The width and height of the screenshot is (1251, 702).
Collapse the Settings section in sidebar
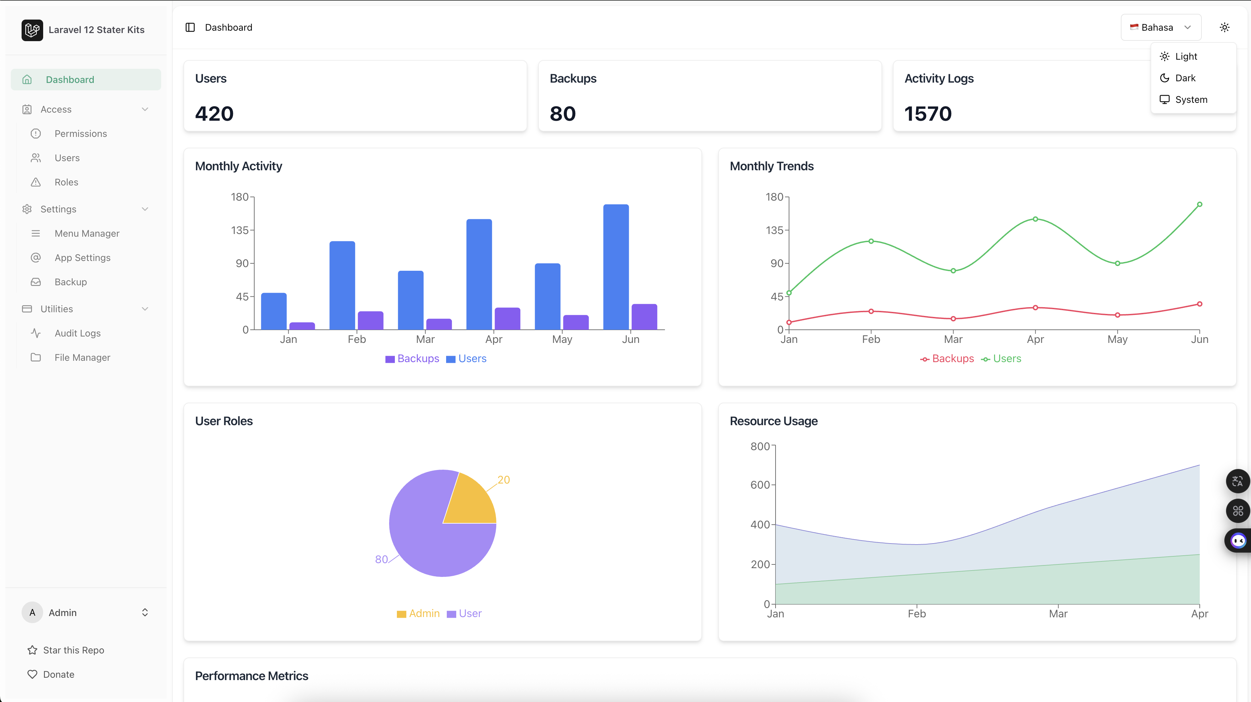pos(145,209)
